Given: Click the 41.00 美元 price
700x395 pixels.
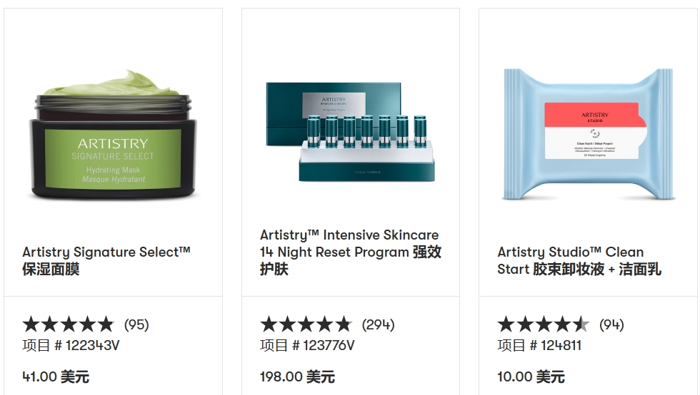Looking at the screenshot, I should click(56, 376).
